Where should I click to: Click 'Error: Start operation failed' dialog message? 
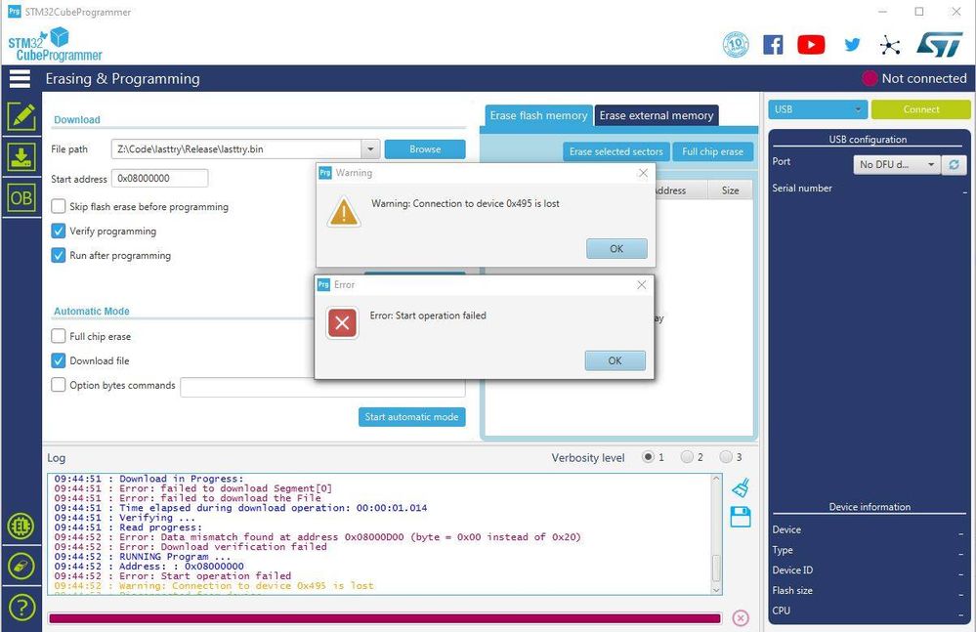(x=428, y=316)
